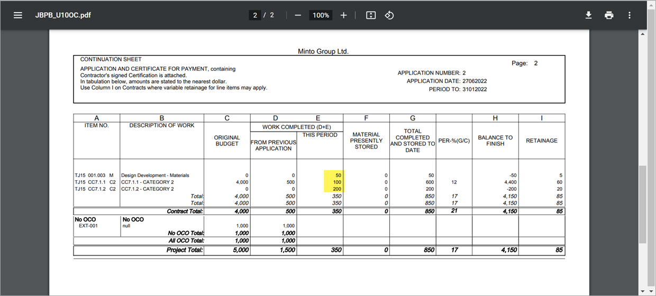
Task: Click the zoom out minus button
Action: pos(298,15)
